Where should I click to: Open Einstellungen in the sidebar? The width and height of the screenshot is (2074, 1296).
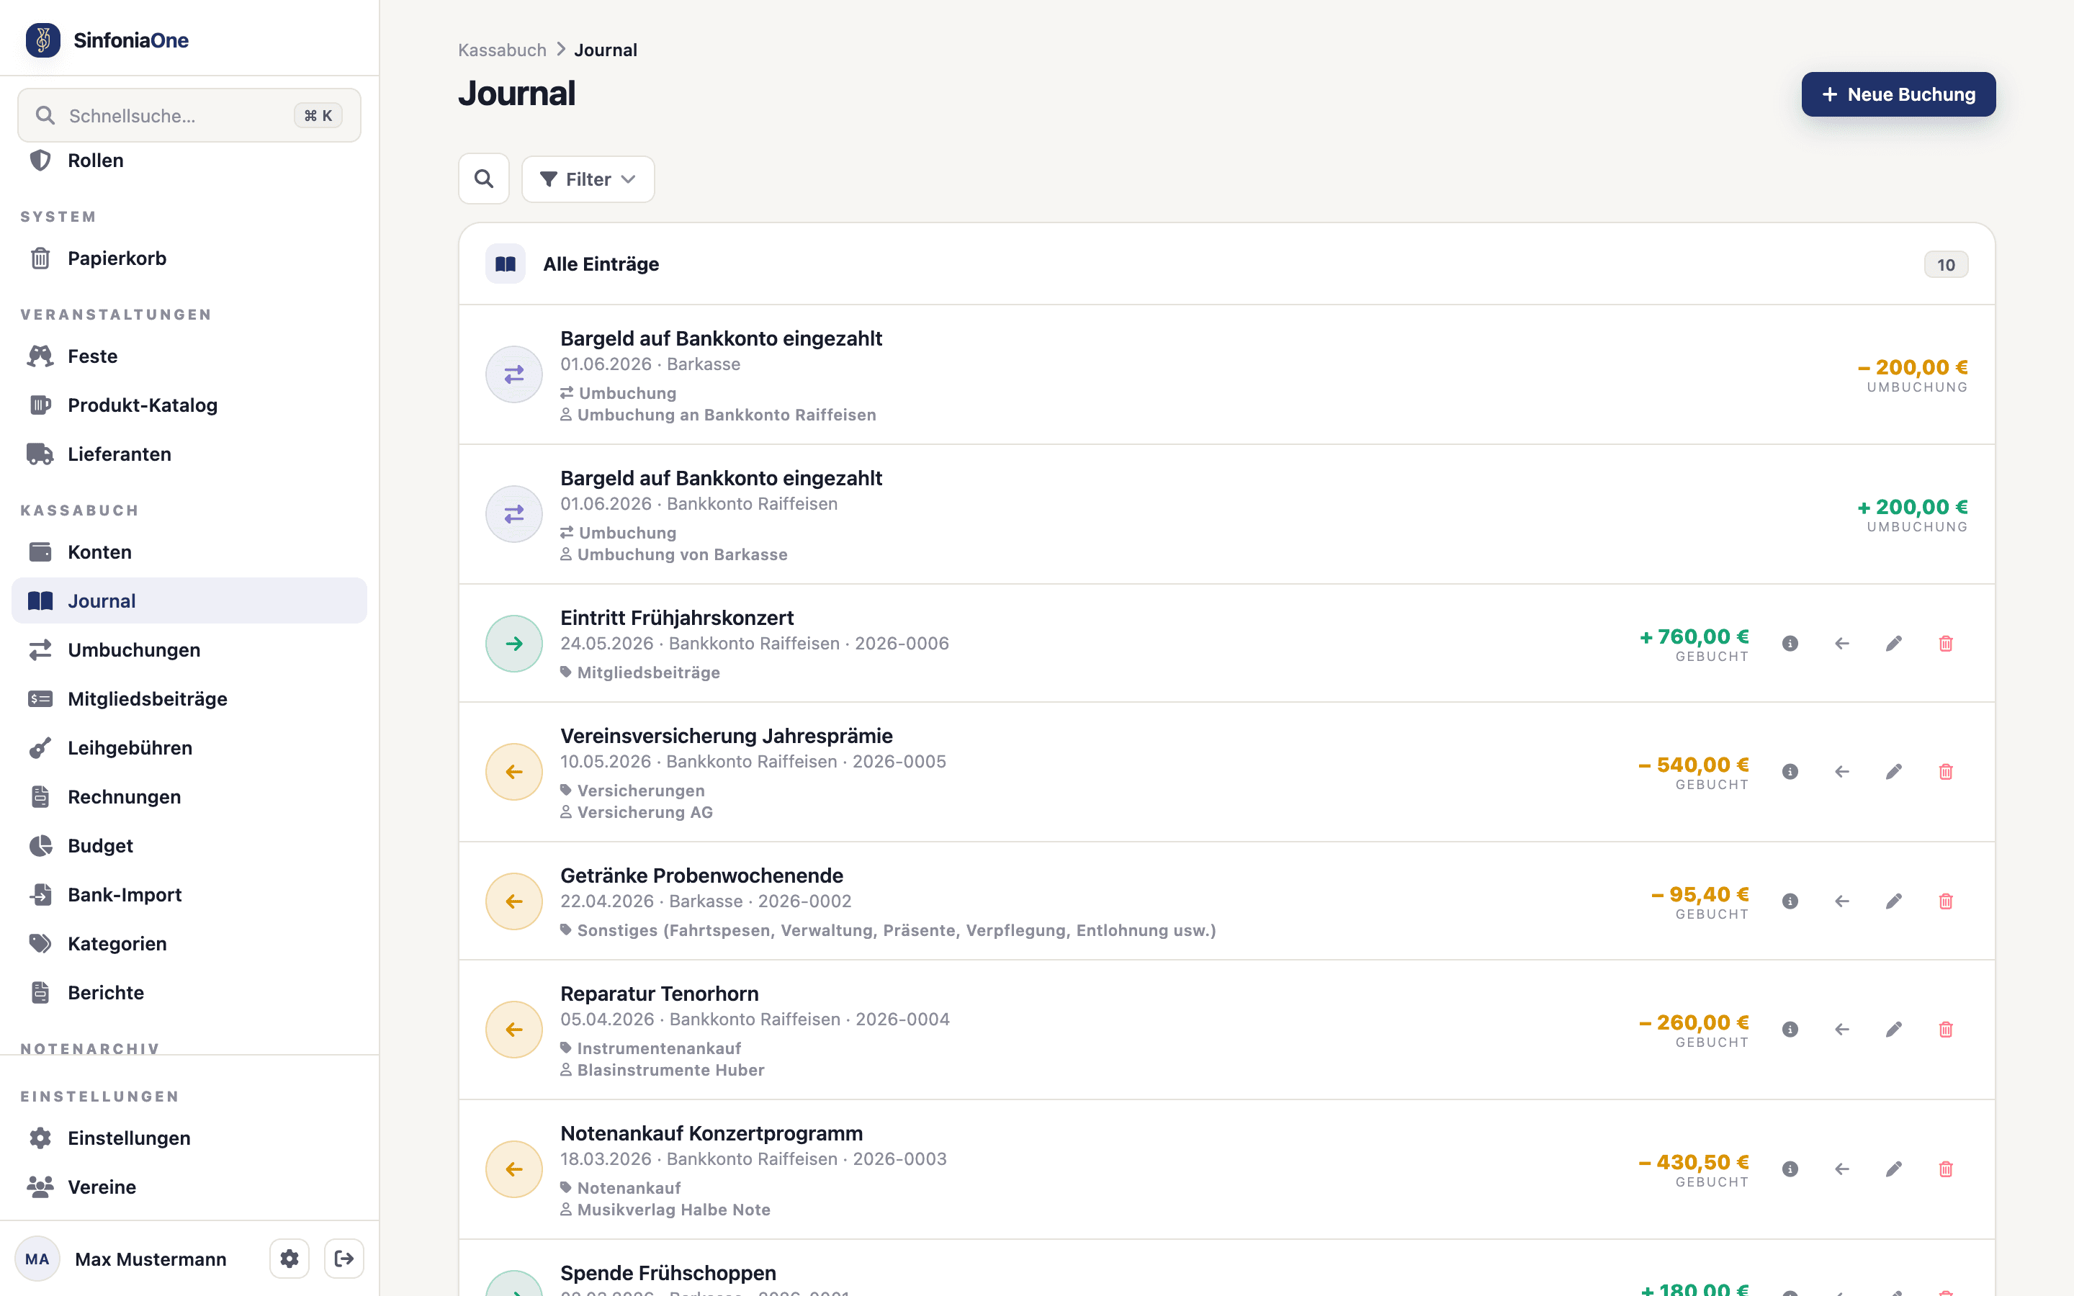coord(189,1138)
